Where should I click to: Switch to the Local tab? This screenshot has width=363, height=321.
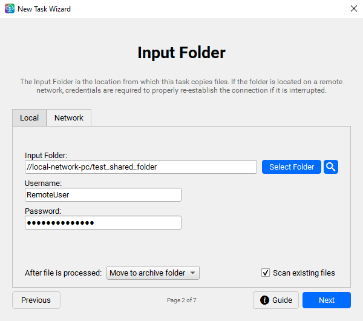click(30, 117)
